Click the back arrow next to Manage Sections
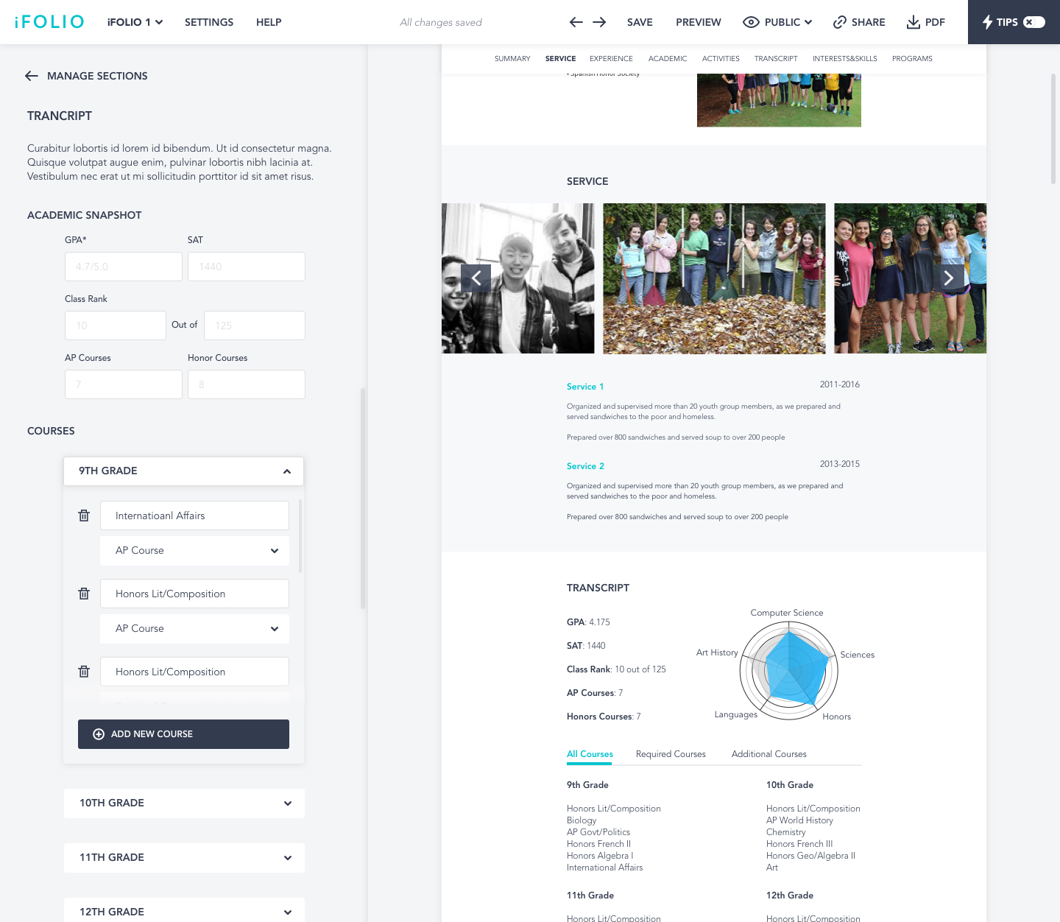 pyautogui.click(x=31, y=76)
